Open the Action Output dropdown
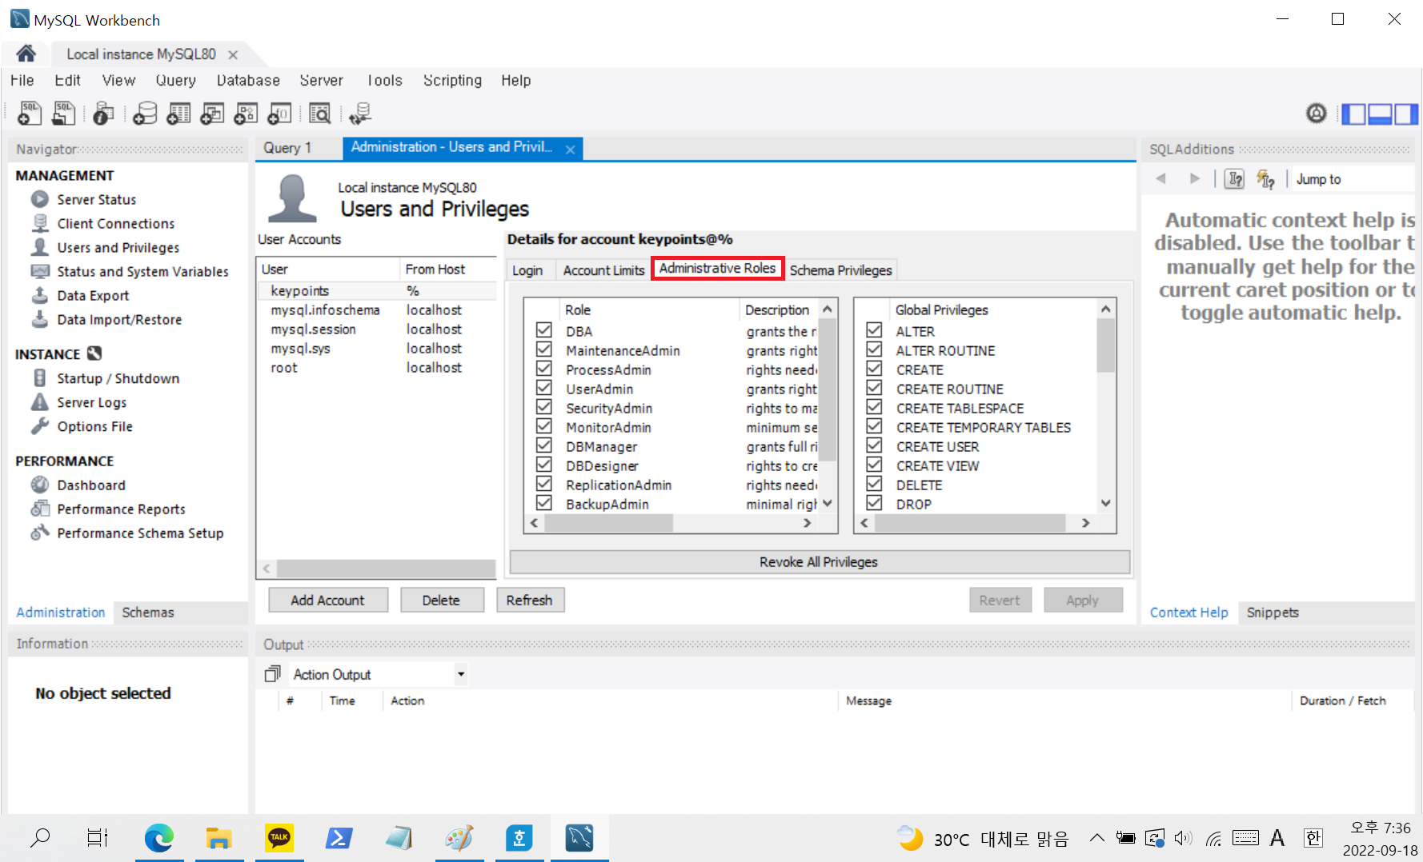 click(461, 674)
